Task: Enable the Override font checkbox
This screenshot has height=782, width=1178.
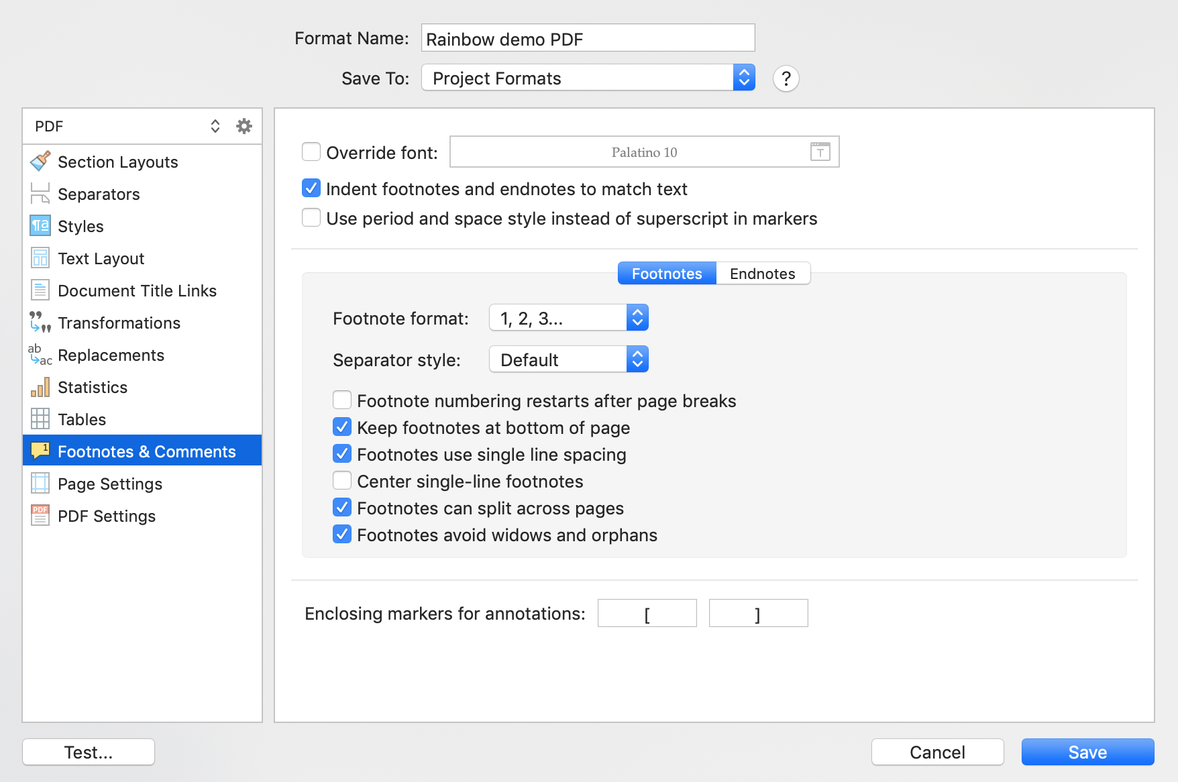Action: pyautogui.click(x=311, y=152)
